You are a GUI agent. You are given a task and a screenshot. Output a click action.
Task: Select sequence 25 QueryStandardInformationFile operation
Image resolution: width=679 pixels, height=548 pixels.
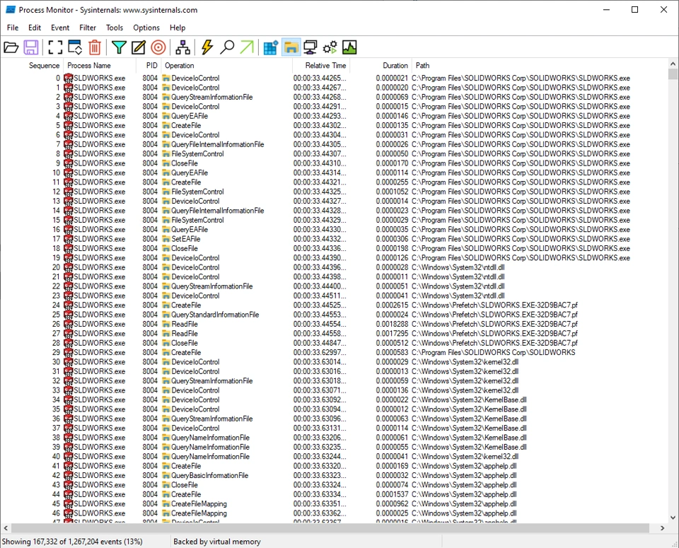215,315
